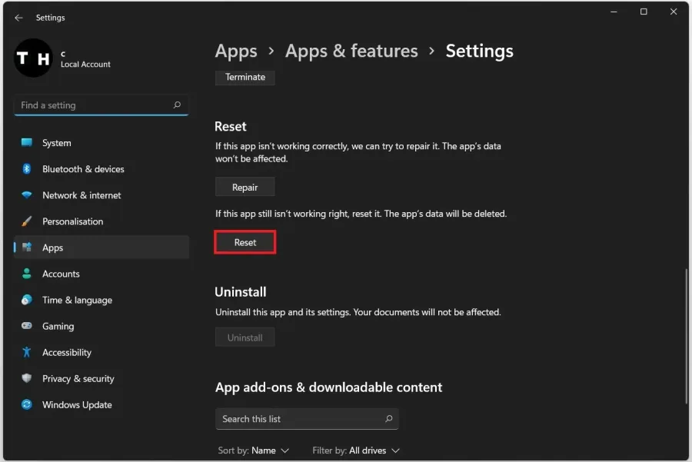Select Personalisation in sidebar
Screen dimensions: 692x462
click(x=101, y=221)
